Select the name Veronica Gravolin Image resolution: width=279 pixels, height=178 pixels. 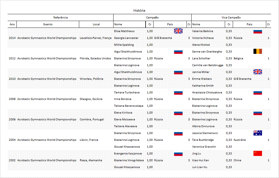[204, 147]
